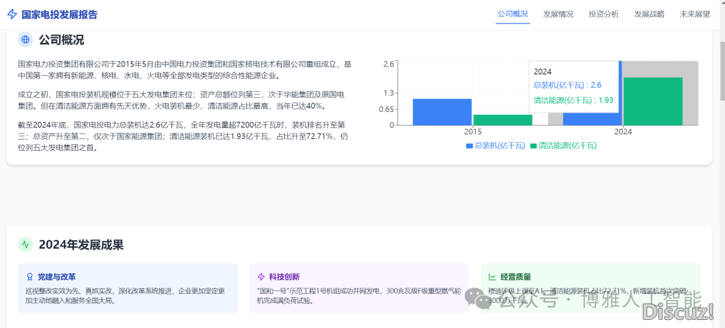Click the 0.65 y-axis value

coord(387,109)
